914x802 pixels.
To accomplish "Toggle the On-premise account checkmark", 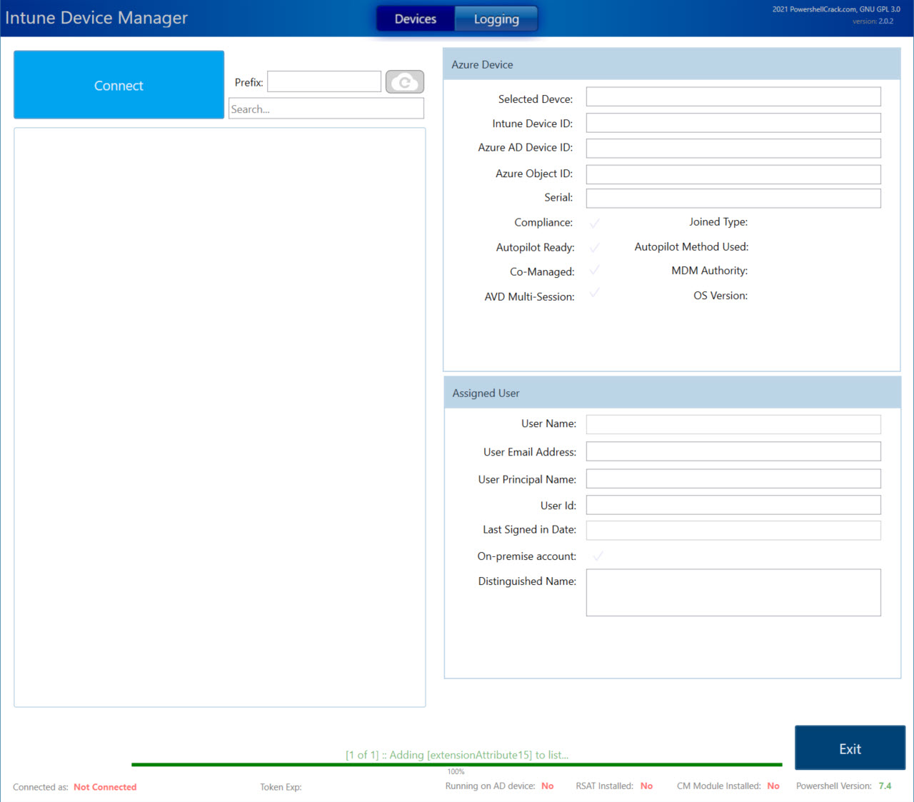I will 598,556.
